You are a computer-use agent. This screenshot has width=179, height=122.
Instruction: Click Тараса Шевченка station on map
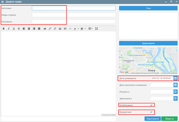point(136,55)
